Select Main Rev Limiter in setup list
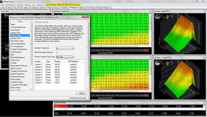The height and width of the screenshot is (117, 207). point(18,41)
